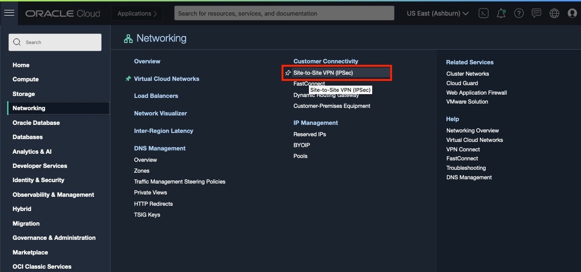Image resolution: width=581 pixels, height=272 pixels.
Task: Open the VMware Solution link
Action: point(467,102)
